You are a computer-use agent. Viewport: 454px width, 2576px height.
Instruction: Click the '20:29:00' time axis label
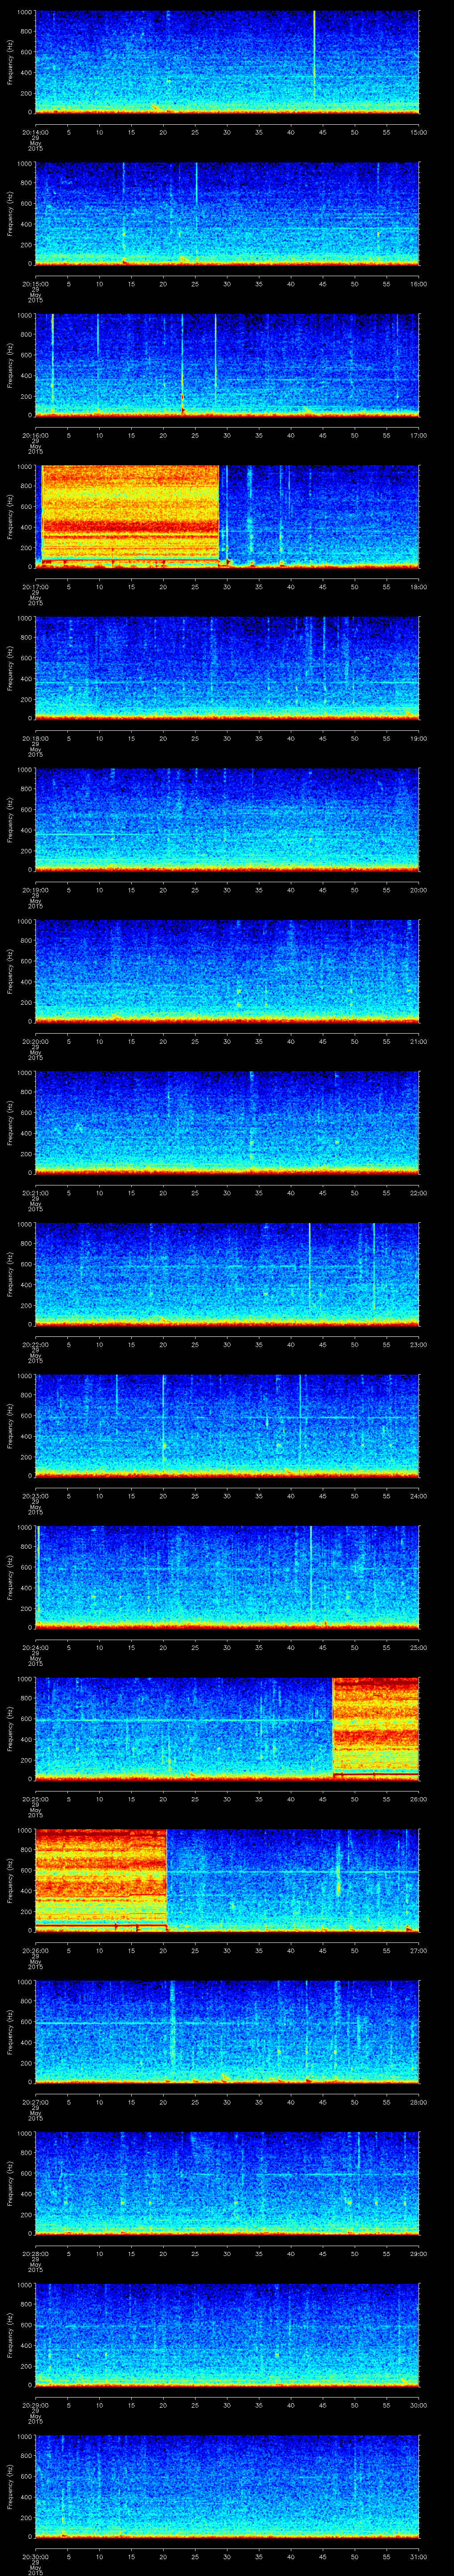pos(35,2404)
